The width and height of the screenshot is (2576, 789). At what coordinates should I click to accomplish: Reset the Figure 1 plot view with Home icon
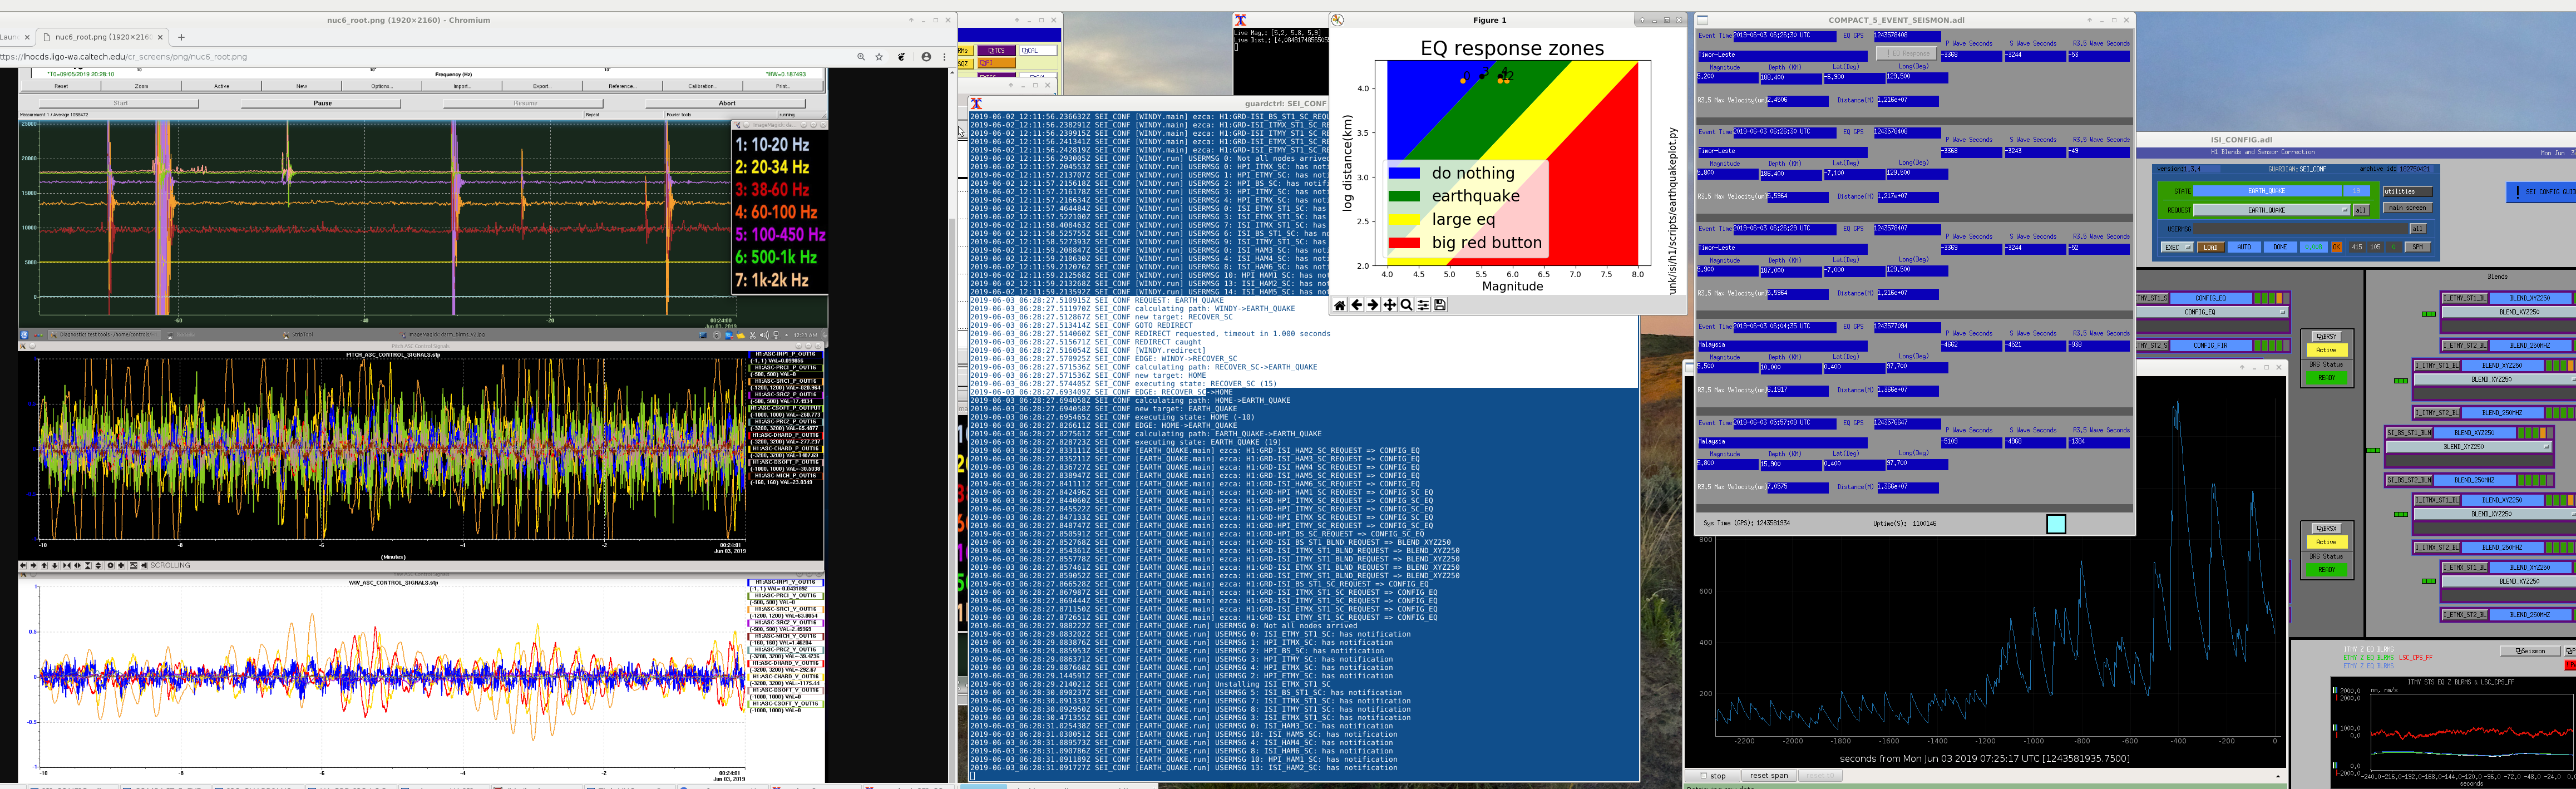point(1340,305)
